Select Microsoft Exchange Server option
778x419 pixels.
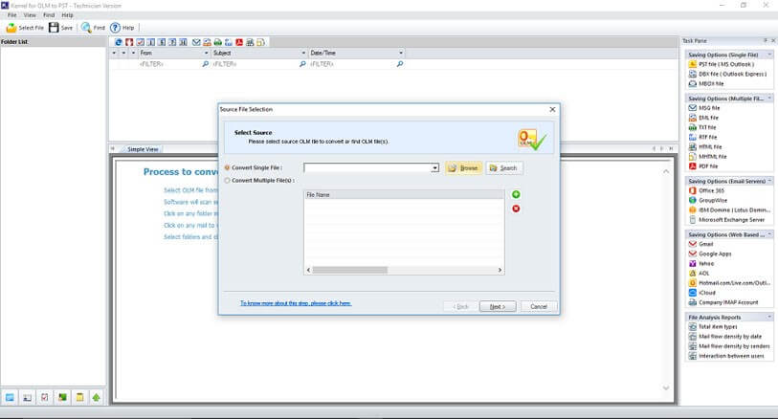(726, 220)
